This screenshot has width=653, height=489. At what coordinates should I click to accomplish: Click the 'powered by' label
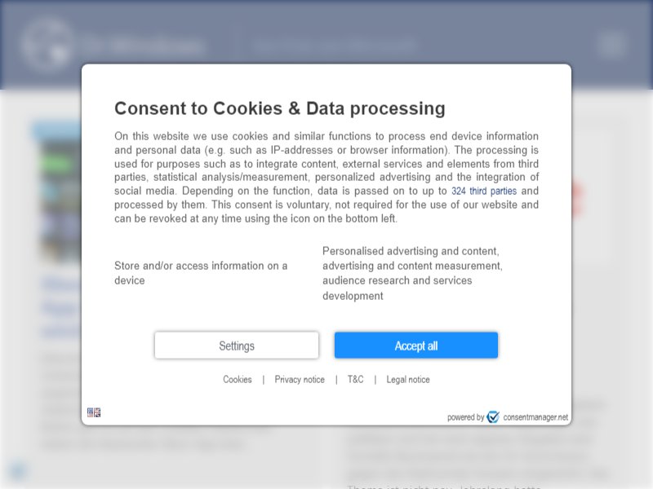(x=465, y=417)
